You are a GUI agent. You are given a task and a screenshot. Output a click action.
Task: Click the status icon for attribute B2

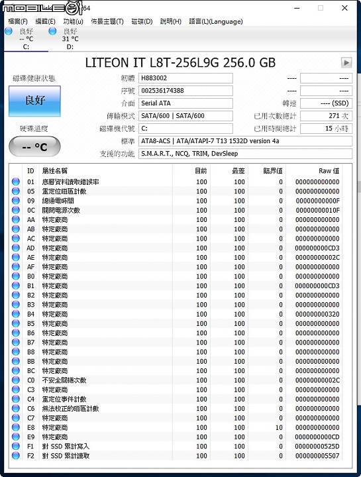point(15,295)
